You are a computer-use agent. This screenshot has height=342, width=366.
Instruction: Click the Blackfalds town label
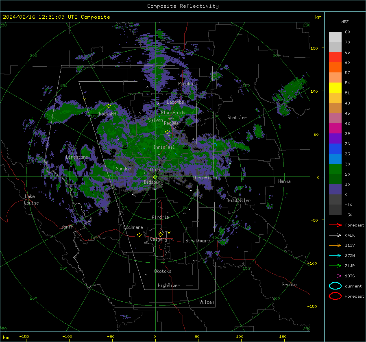coord(173,113)
